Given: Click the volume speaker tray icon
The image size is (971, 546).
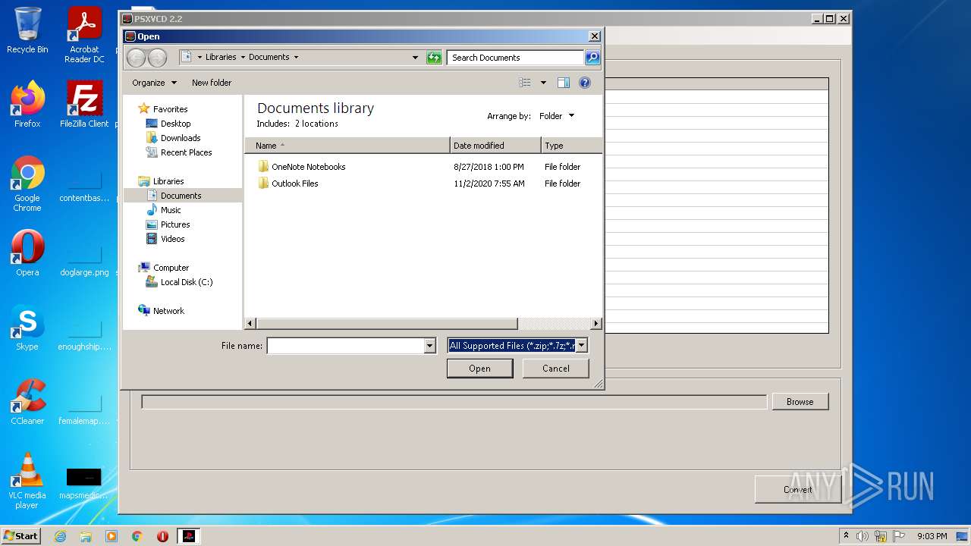Looking at the screenshot, I should click(863, 536).
